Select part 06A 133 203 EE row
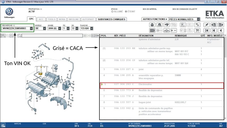227x128 pixels. click(162, 53)
